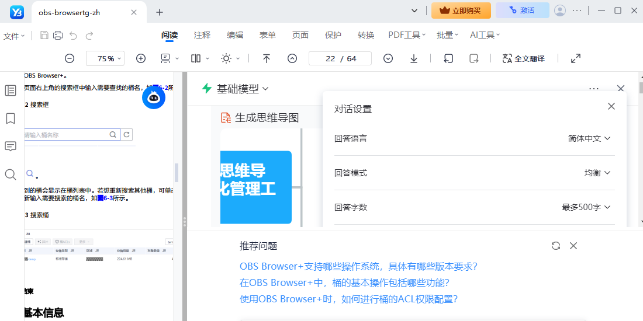Click the document pane scrollbar thumb
Image resolution: width=643 pixels, height=321 pixels.
tap(177, 172)
